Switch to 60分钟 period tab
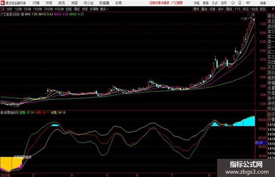 (x=59, y=9)
